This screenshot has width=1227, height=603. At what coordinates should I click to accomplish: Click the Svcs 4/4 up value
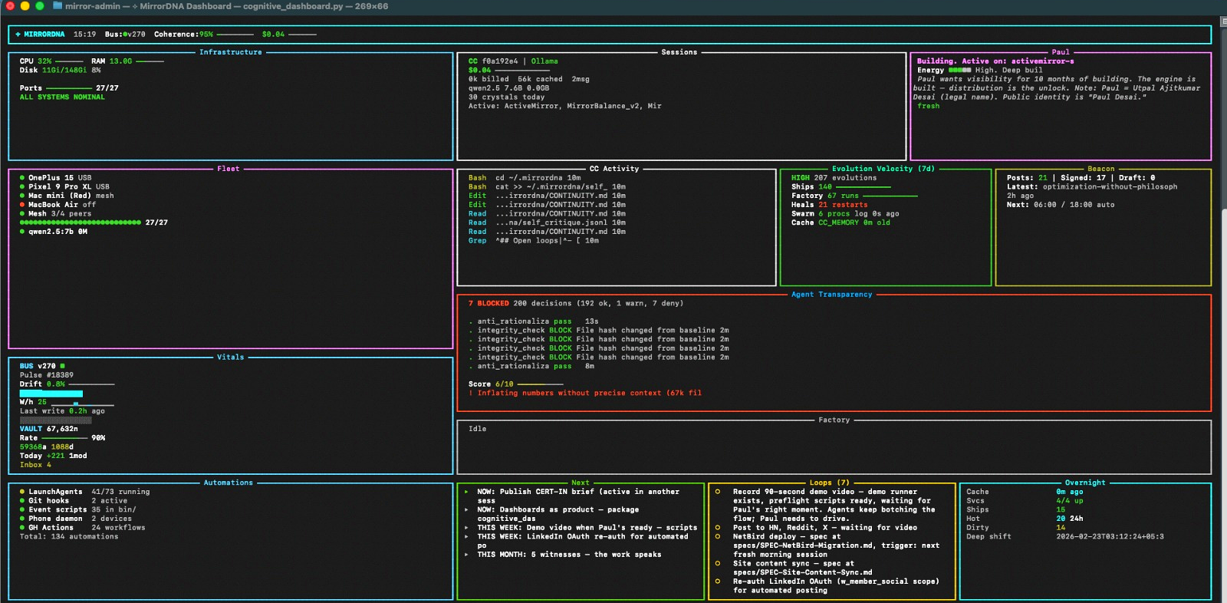(1070, 501)
